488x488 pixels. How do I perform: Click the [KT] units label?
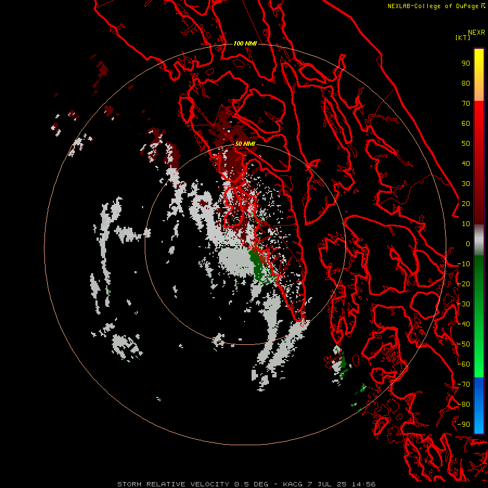click(x=463, y=37)
